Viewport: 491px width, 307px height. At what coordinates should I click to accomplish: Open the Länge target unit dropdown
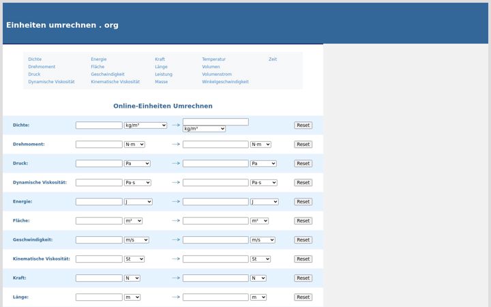pyautogui.click(x=258, y=297)
